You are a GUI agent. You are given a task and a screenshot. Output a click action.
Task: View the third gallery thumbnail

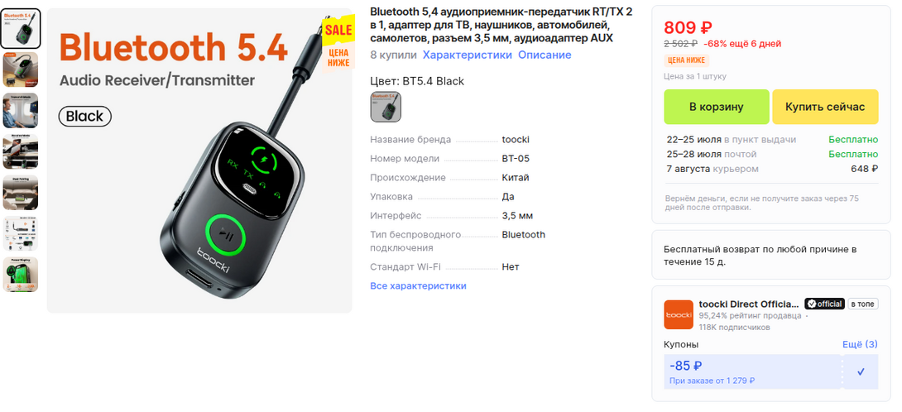pos(20,111)
